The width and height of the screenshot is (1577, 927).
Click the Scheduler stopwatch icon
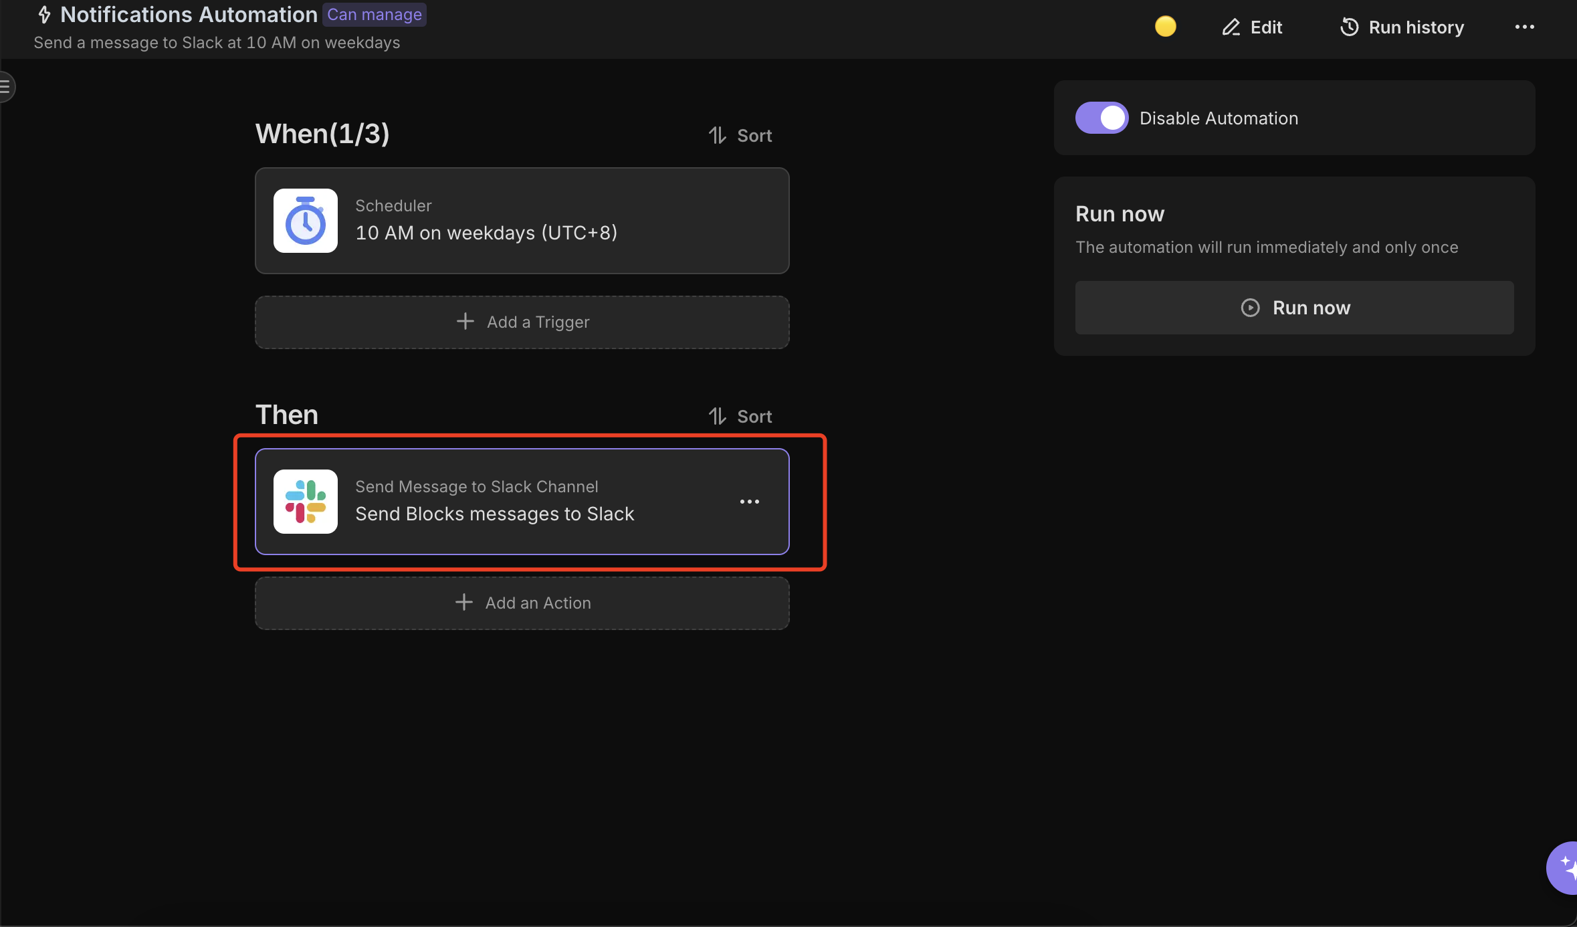[x=306, y=221]
